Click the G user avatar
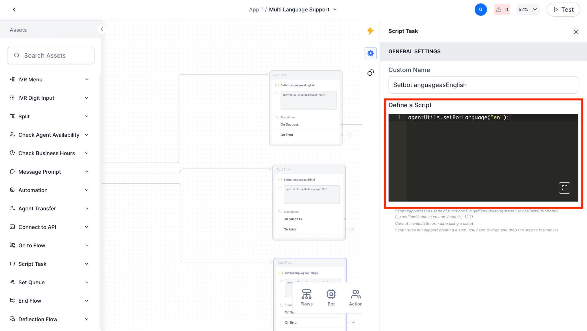The width and height of the screenshot is (587, 331). [481, 9]
